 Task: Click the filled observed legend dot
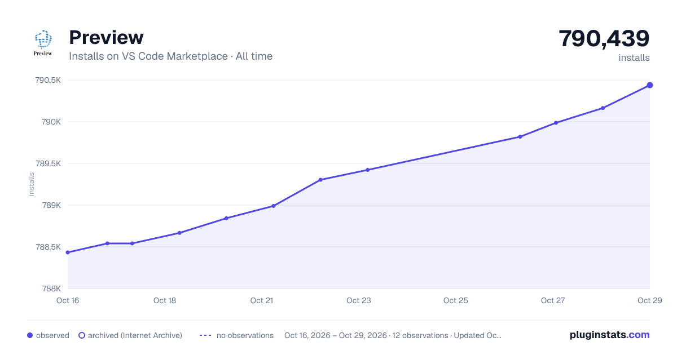pos(30,335)
